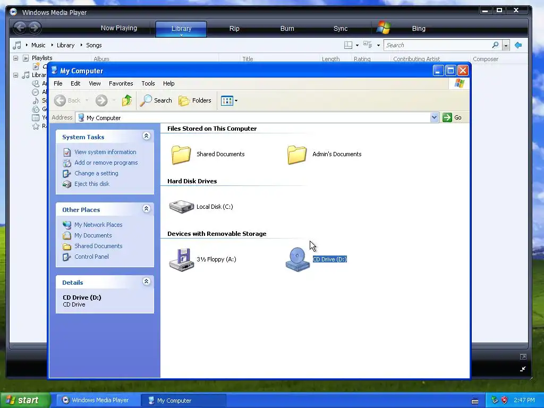The height and width of the screenshot is (408, 544).
Task: Click the Views icon in My Computer toolbar
Action: click(227, 100)
